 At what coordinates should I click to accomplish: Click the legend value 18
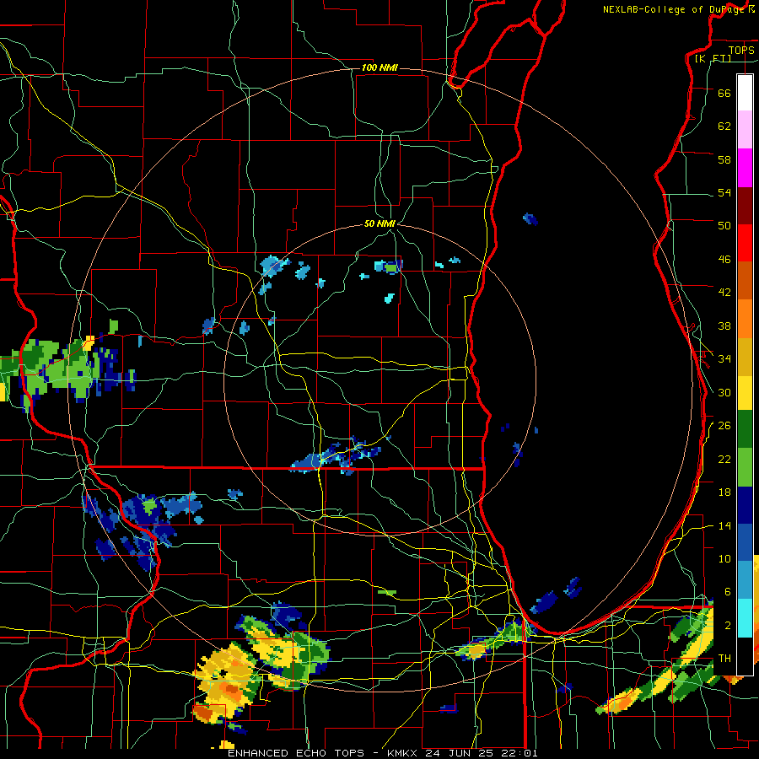724,493
